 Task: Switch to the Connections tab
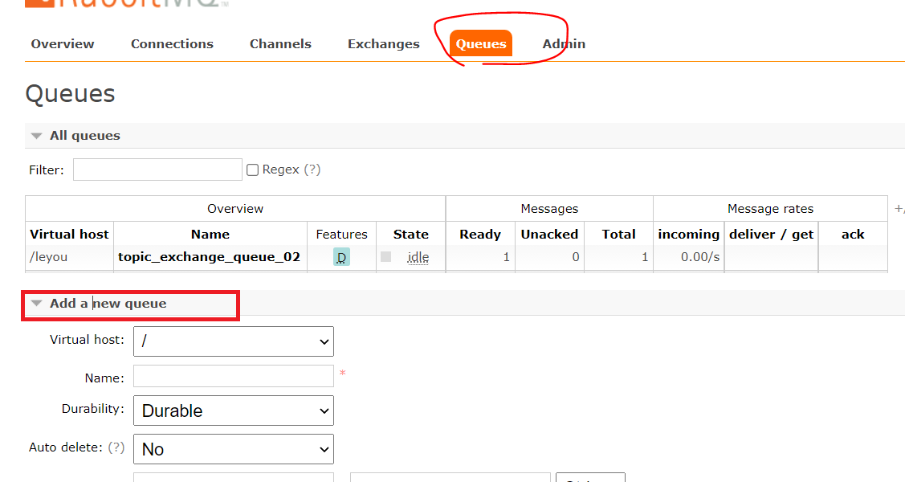(172, 44)
